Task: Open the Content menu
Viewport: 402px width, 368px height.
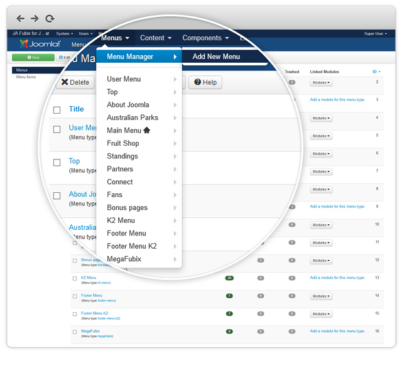Action: click(156, 38)
